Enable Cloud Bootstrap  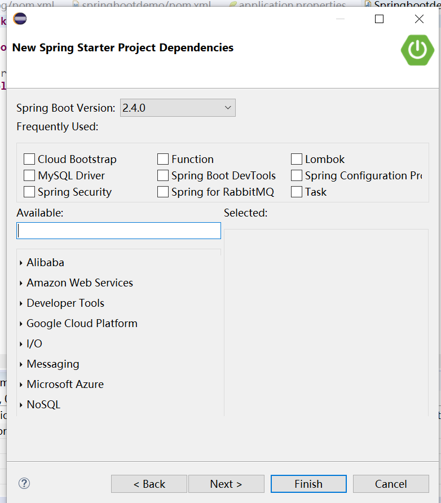(x=29, y=159)
